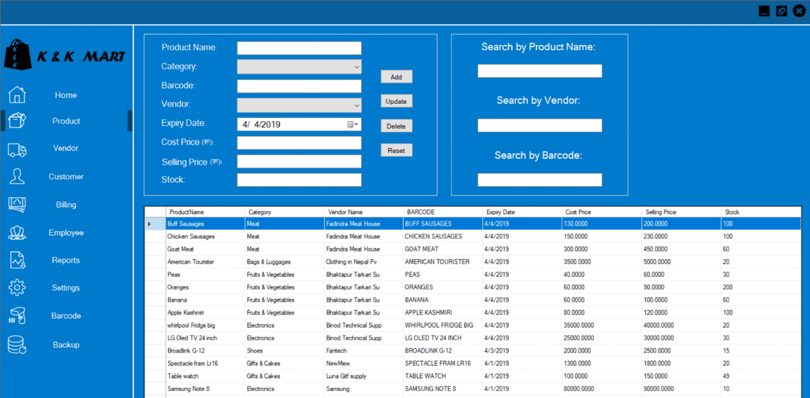Focus the Selling Price input field
Viewport: 810px width, 398px height.
coord(299,161)
